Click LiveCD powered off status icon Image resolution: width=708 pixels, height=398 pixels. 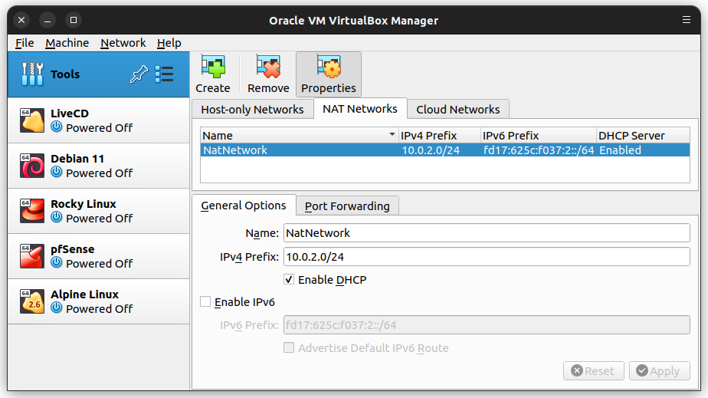point(57,127)
